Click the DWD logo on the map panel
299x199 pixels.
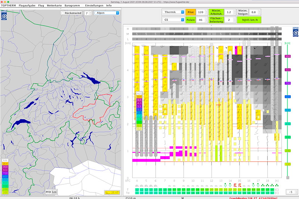tap(4, 15)
